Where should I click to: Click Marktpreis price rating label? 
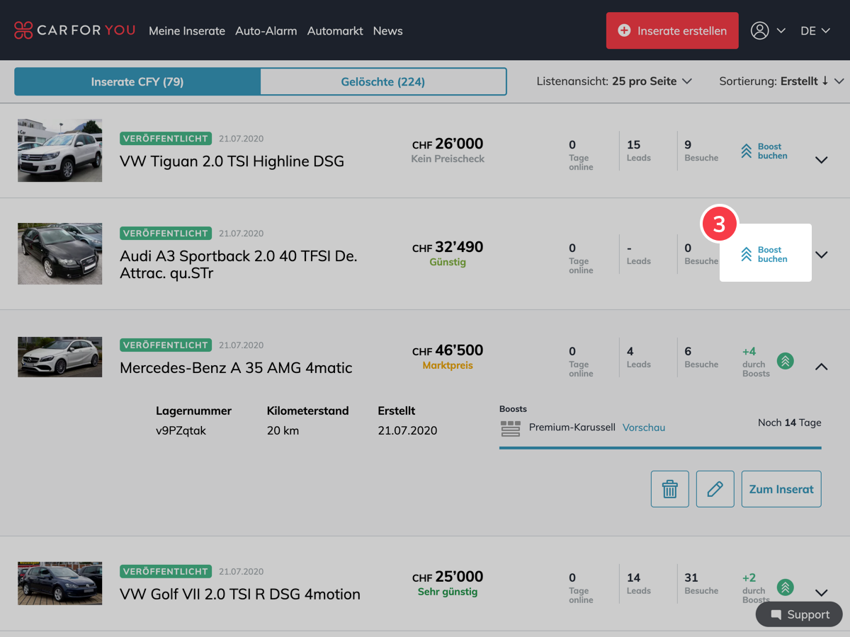pyautogui.click(x=448, y=366)
